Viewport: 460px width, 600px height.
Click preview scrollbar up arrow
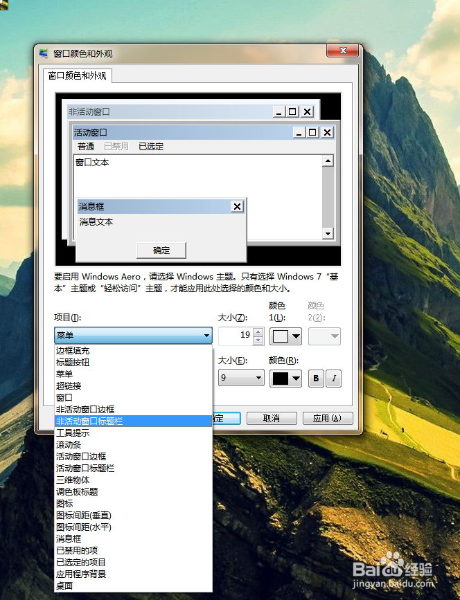click(x=328, y=161)
